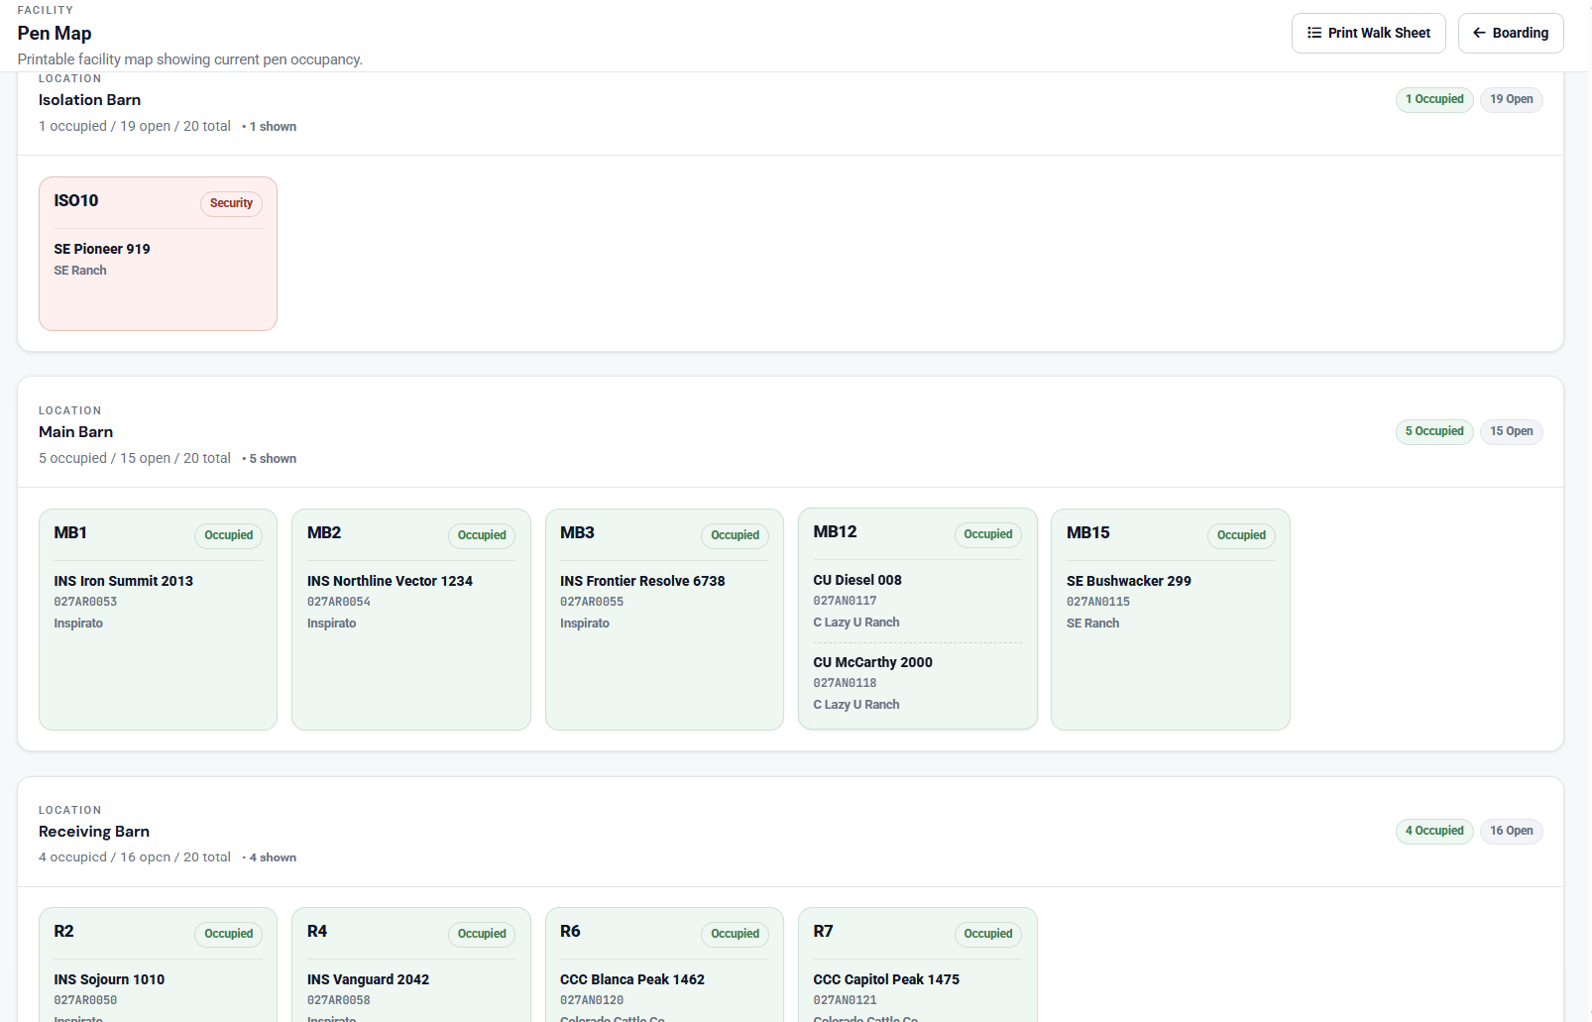
Task: Select the MB15 pen label
Action: click(1088, 533)
